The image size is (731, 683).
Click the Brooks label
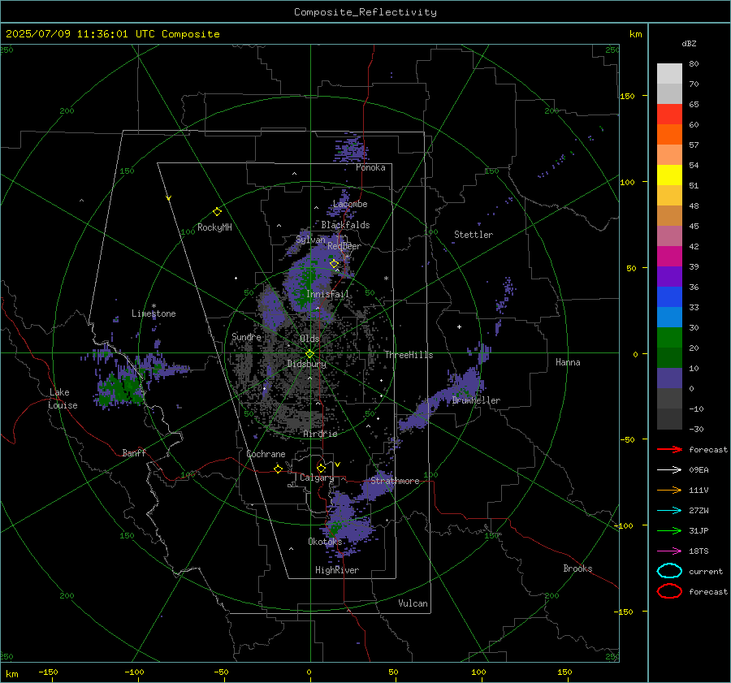point(577,568)
